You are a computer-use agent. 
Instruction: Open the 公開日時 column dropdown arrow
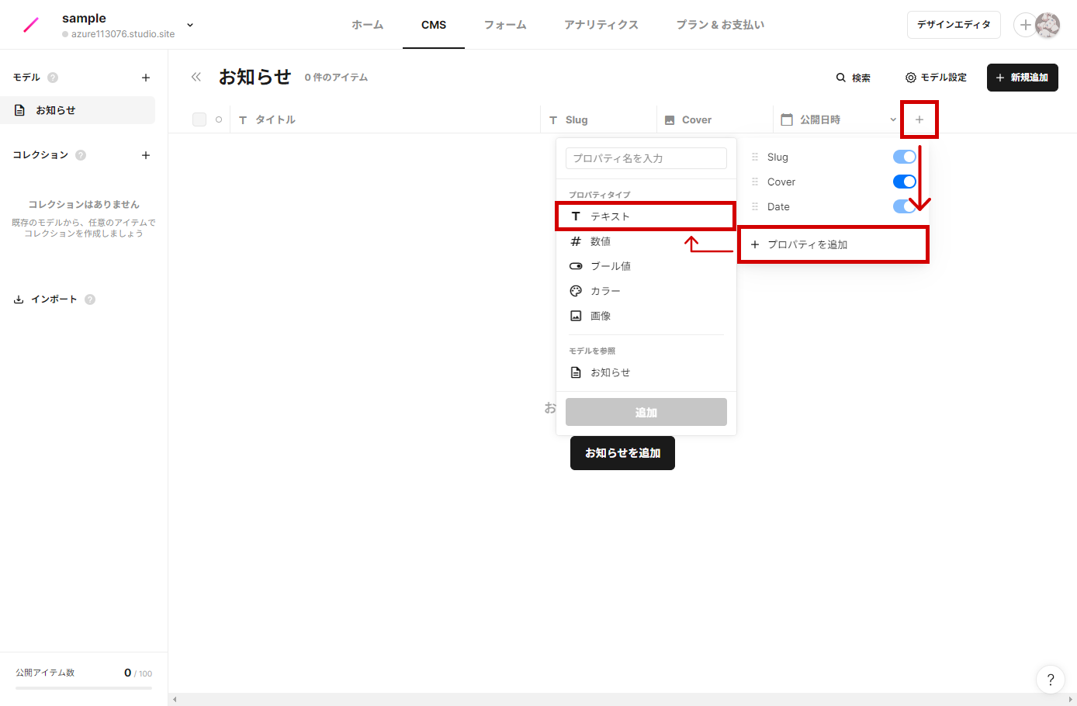click(x=893, y=119)
